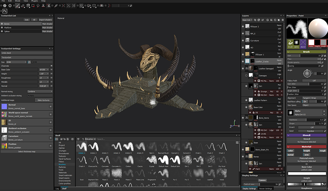Viewport: 328px width, 191px height.
Task: Click the camera screenshot icon in toolbar
Action: (102, 6)
